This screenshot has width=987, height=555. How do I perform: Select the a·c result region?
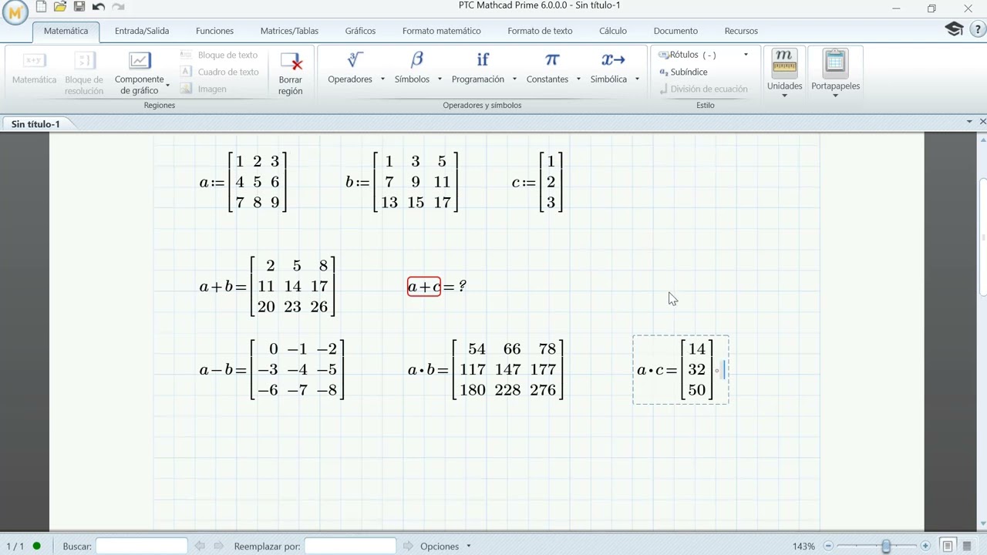pyautogui.click(x=680, y=370)
